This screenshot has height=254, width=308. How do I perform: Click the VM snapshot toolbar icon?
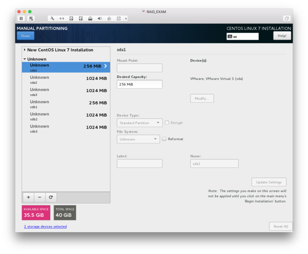(x=31, y=18)
